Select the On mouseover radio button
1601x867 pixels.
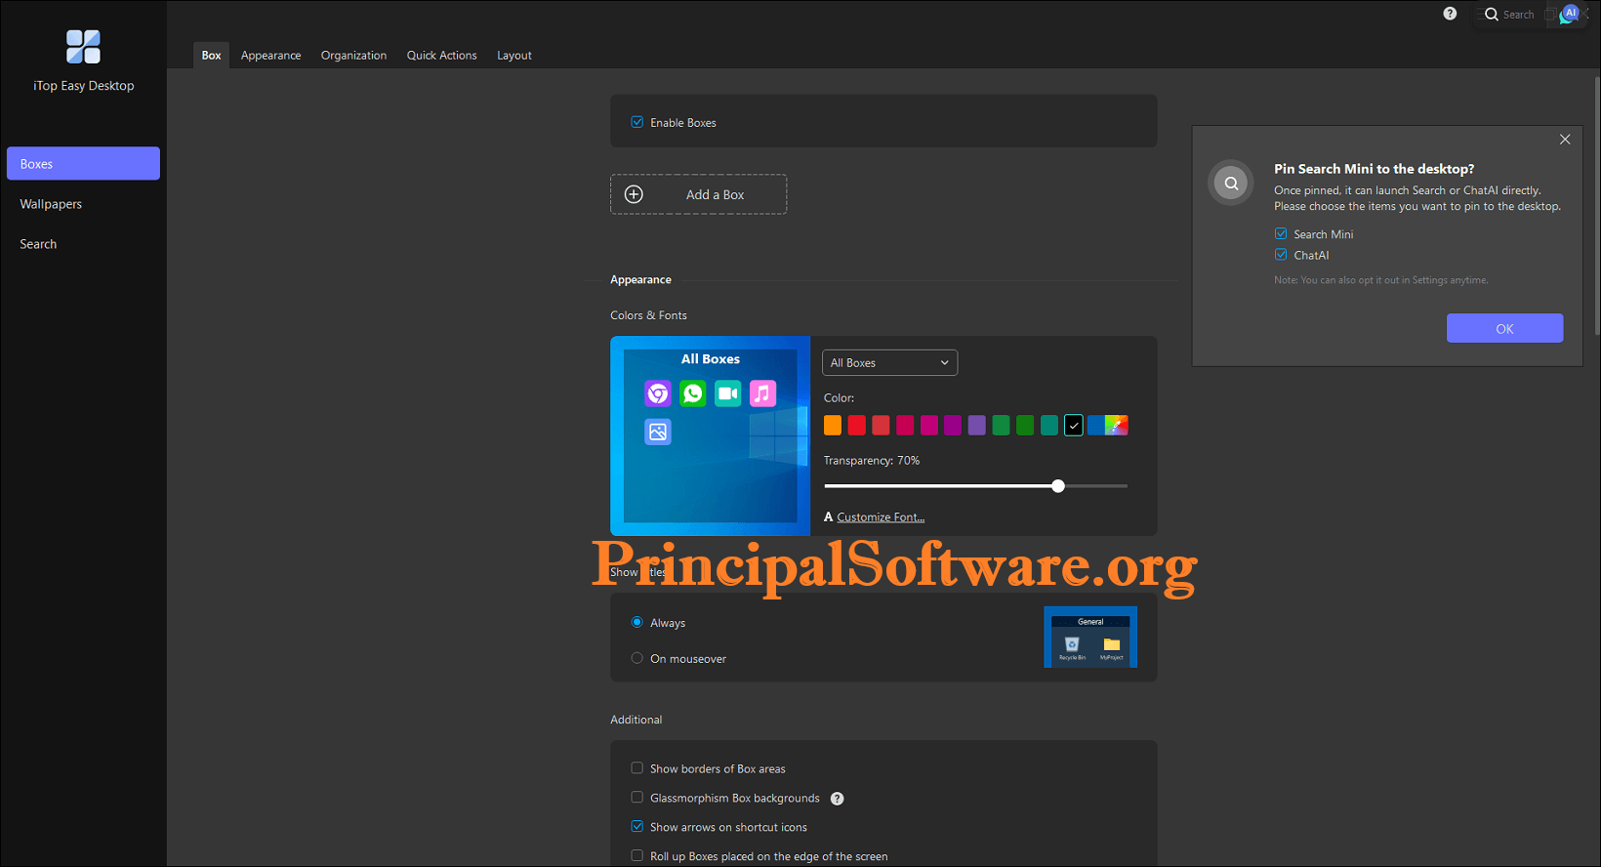(637, 658)
